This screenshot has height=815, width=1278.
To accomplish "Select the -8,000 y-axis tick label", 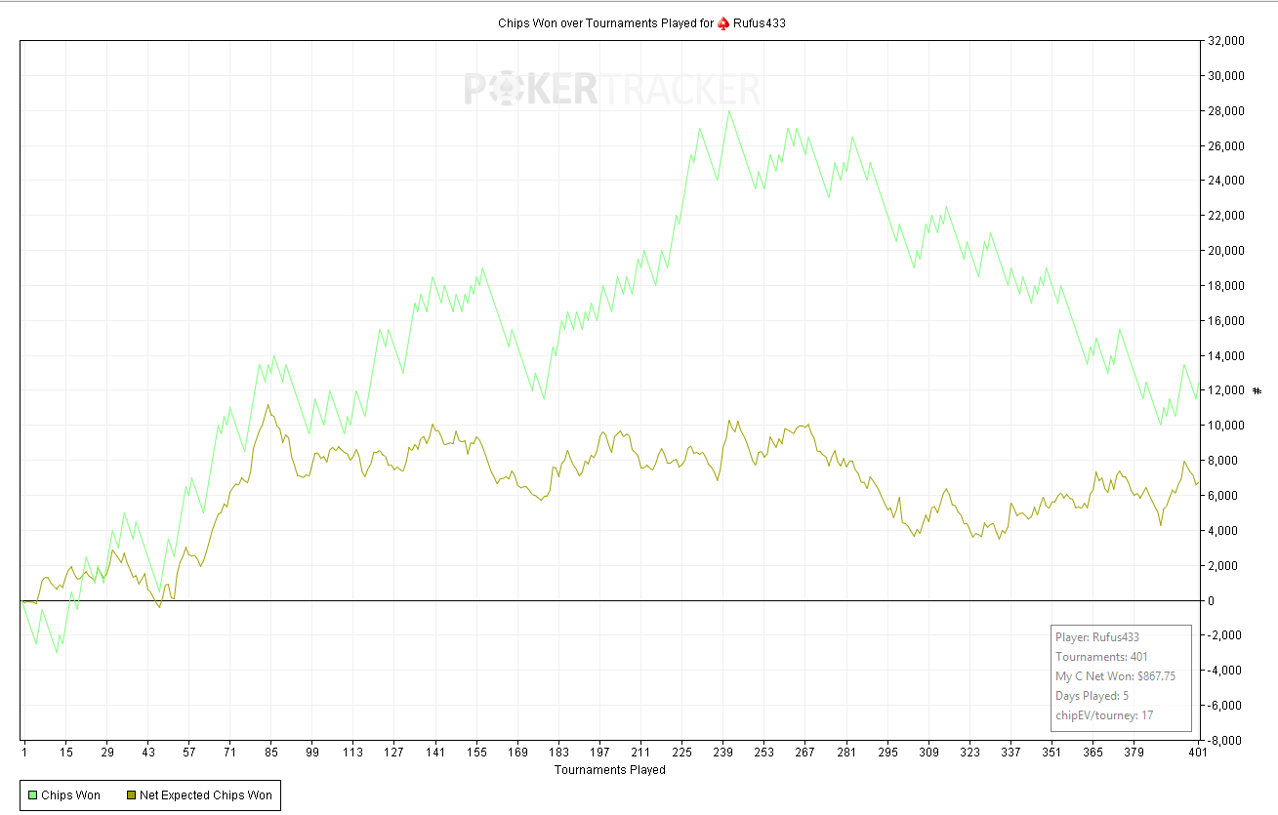I will pyautogui.click(x=1226, y=741).
